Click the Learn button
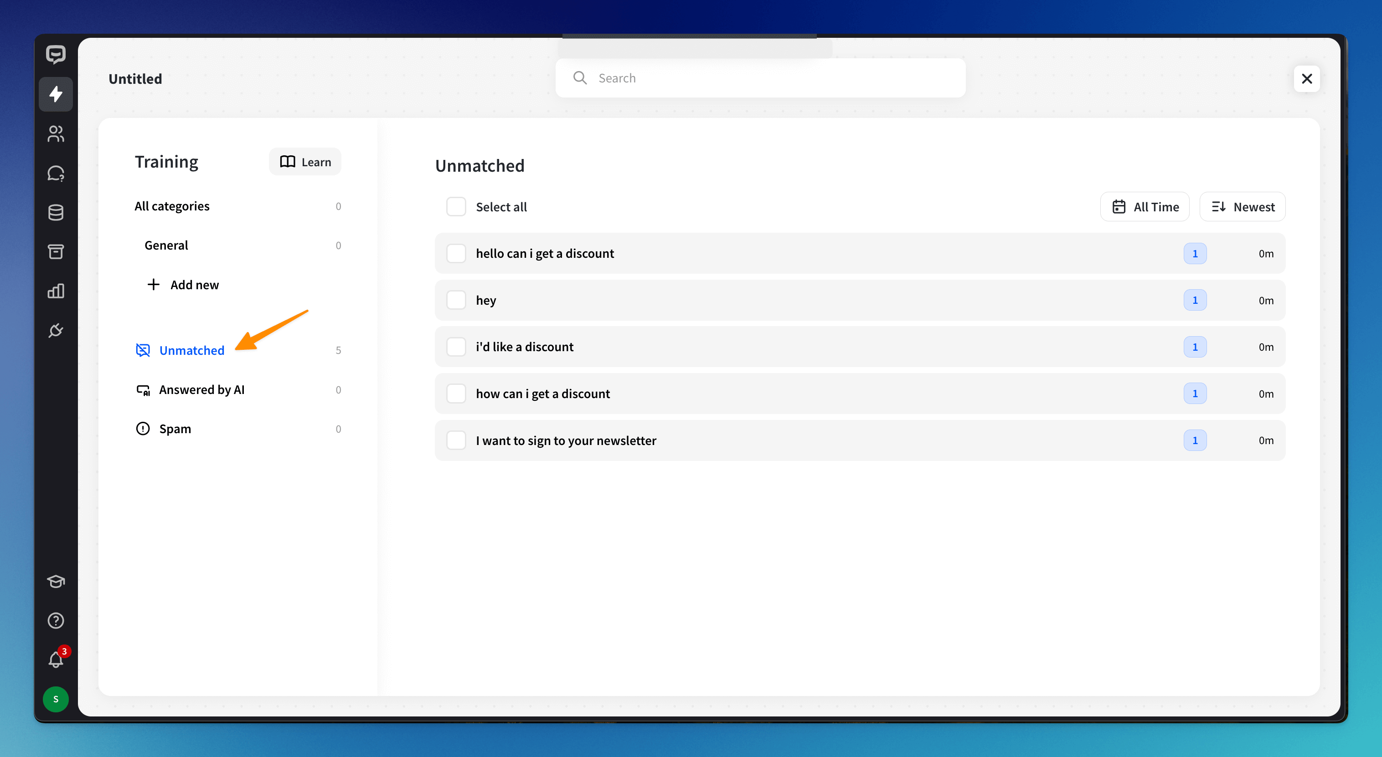 [305, 162]
